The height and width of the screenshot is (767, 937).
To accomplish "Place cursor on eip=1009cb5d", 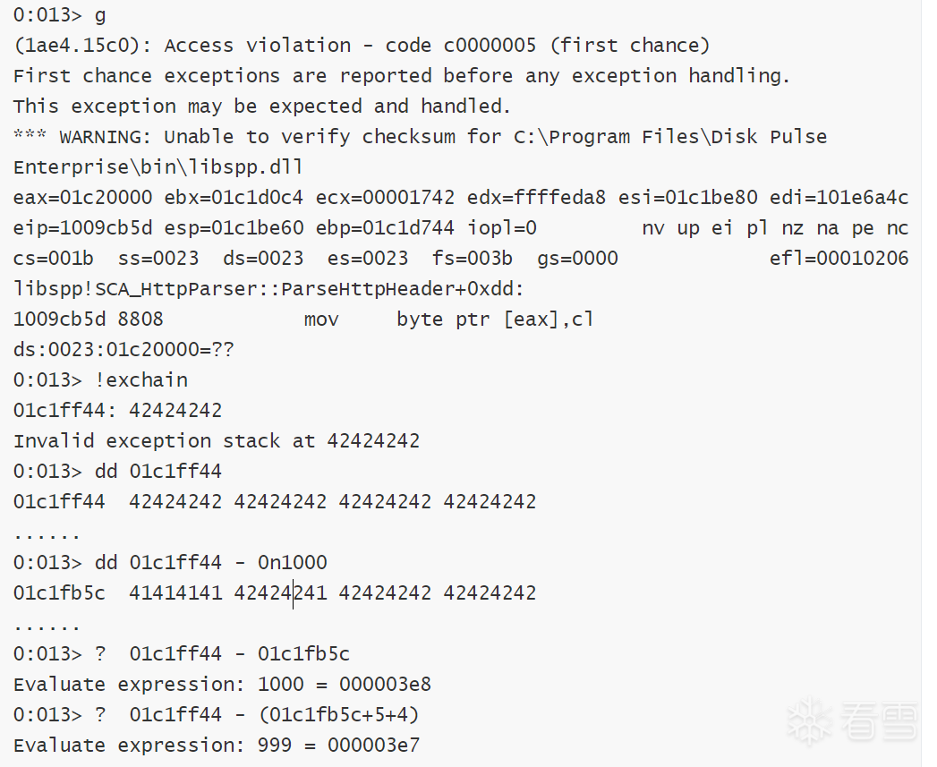I will pos(82,228).
